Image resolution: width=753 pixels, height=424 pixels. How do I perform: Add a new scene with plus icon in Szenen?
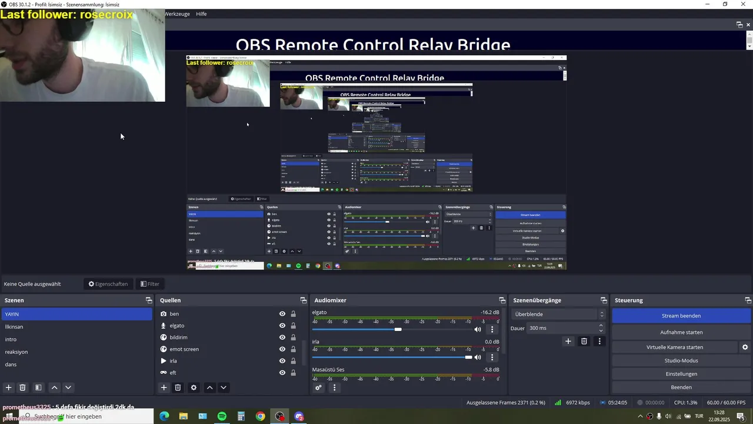(9, 387)
